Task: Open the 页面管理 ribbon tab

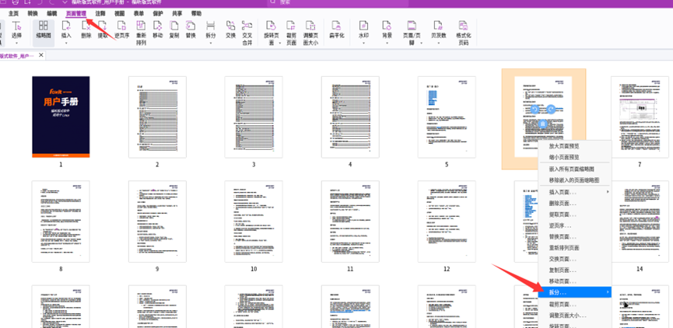Action: 76,13
